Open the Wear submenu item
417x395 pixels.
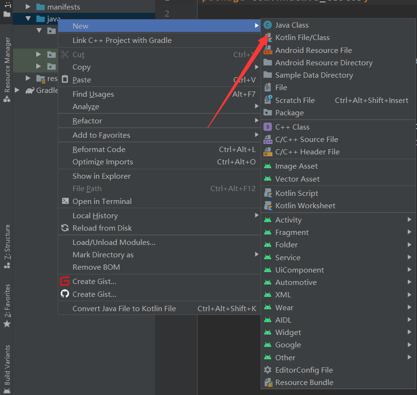(x=338, y=307)
